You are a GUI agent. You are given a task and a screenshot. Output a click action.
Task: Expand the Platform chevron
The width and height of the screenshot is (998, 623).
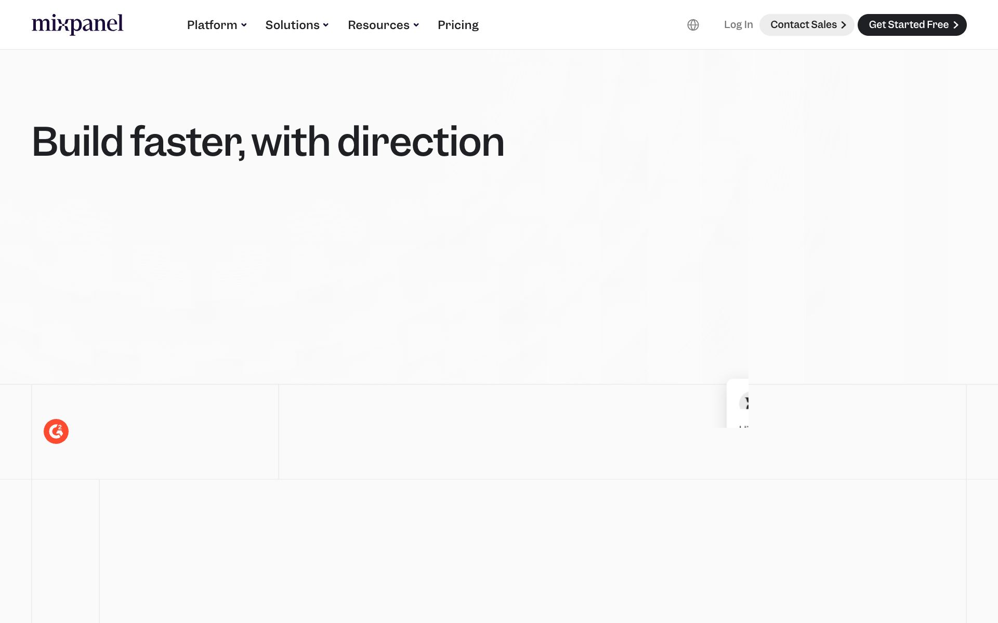coord(244,25)
